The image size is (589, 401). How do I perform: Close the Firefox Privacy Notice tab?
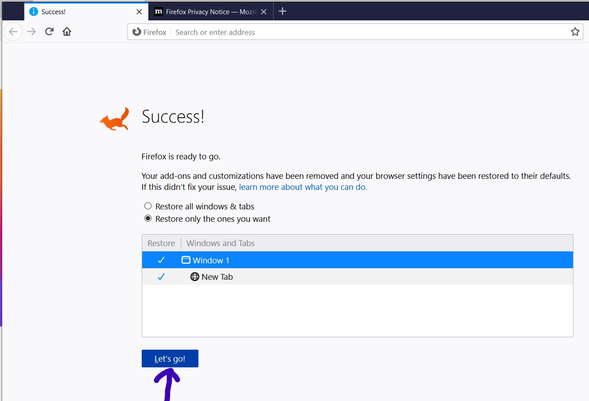[263, 12]
